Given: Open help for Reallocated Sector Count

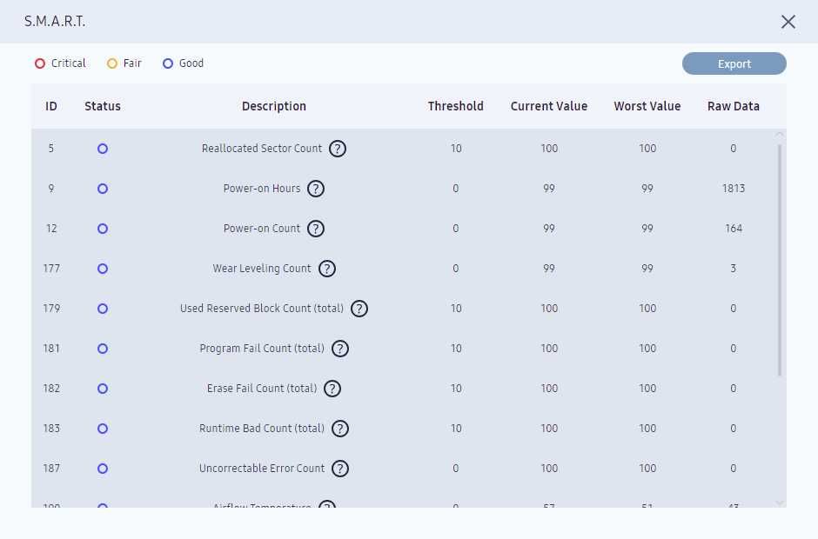Looking at the screenshot, I should 338,149.
